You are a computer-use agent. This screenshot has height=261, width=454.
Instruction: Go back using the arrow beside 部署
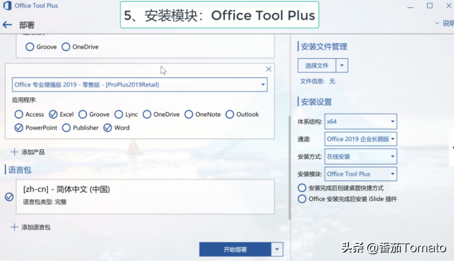[7, 25]
